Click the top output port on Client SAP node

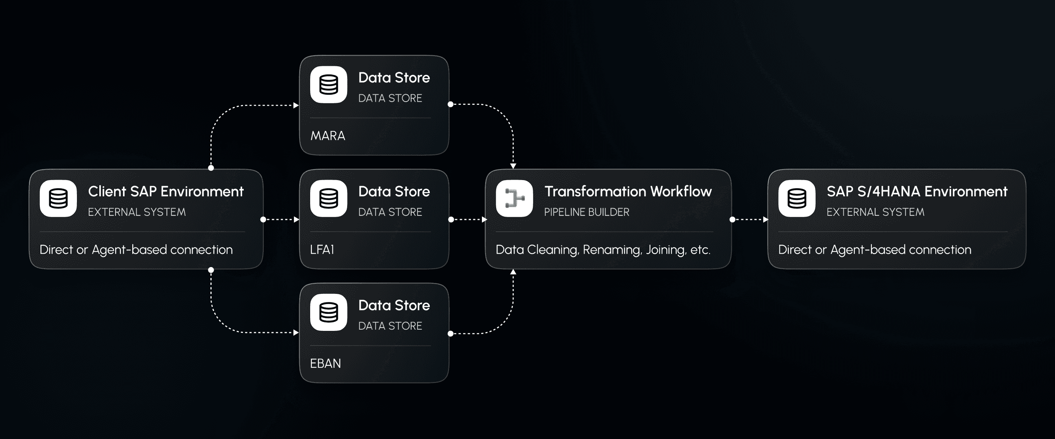tap(211, 168)
